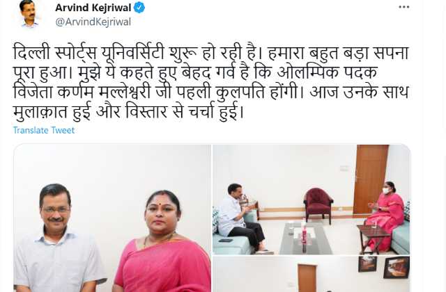Open the three-dot more options menu
446x292 pixels.
coord(404,7)
